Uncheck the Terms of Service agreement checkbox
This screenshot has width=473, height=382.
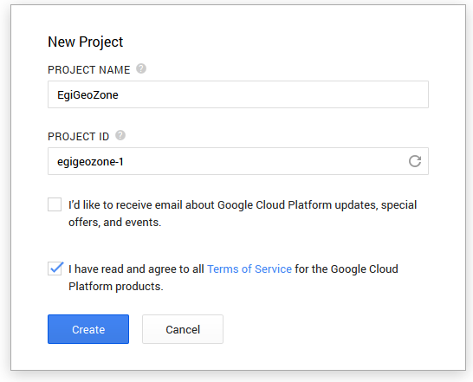pos(55,269)
